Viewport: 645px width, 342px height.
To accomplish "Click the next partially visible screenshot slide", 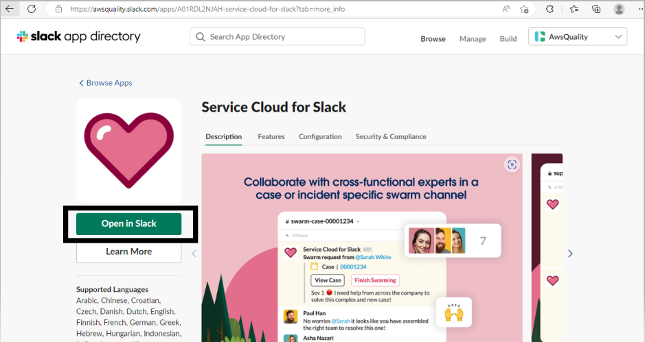I will tap(547, 247).
